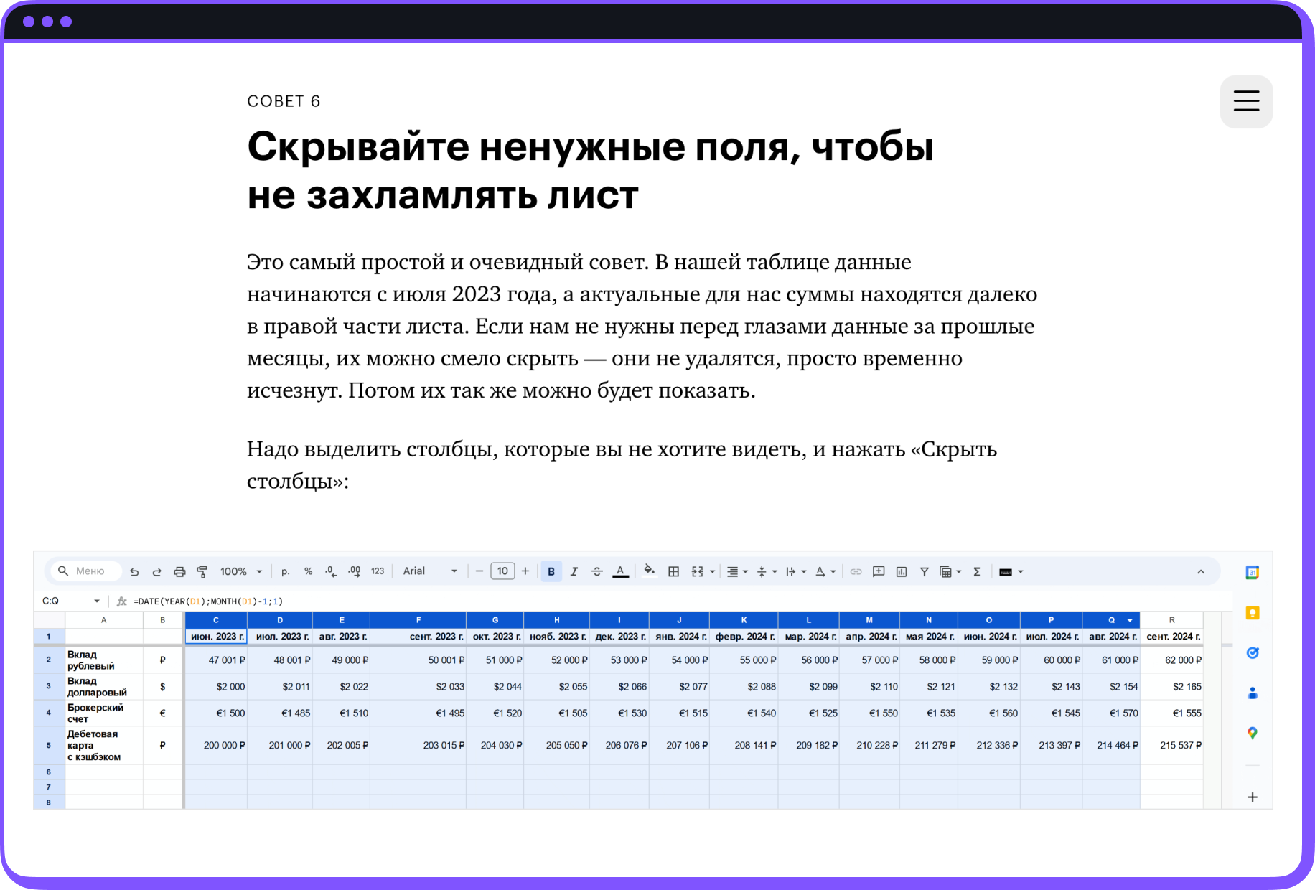The image size is (1315, 890).
Task: Apply percent format
Action: click(308, 572)
